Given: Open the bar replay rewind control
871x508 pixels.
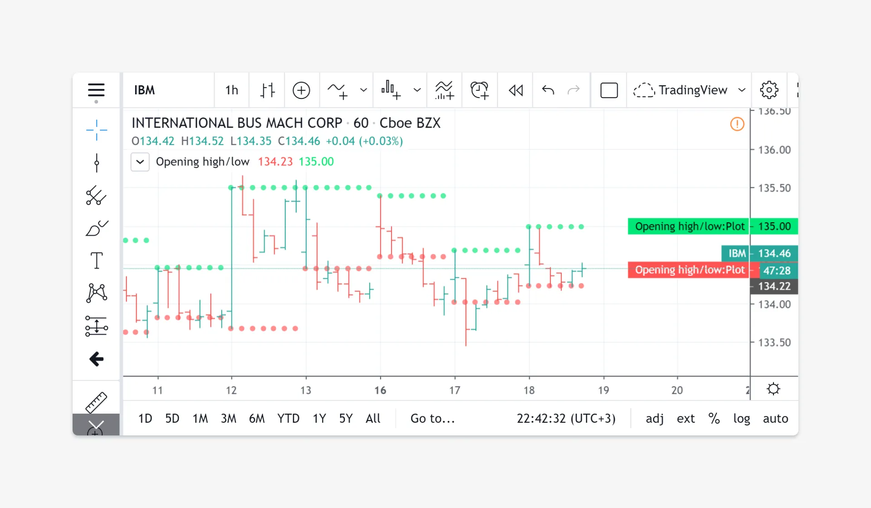Looking at the screenshot, I should [516, 90].
